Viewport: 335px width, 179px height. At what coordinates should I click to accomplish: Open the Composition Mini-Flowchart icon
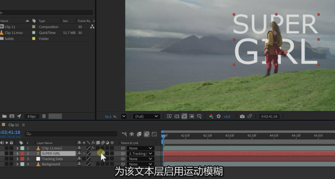[x=124, y=134]
